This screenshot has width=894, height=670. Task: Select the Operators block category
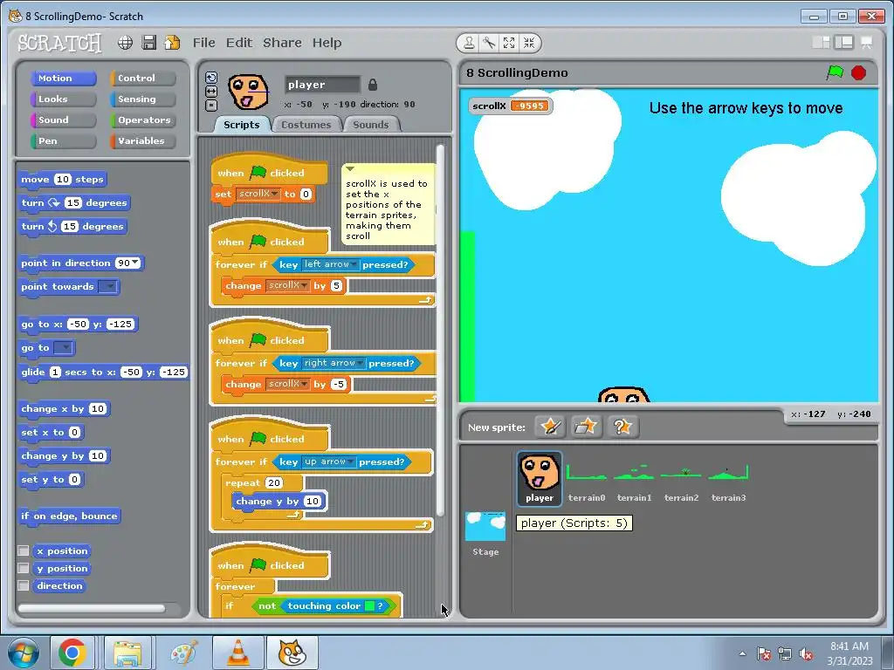click(142, 120)
